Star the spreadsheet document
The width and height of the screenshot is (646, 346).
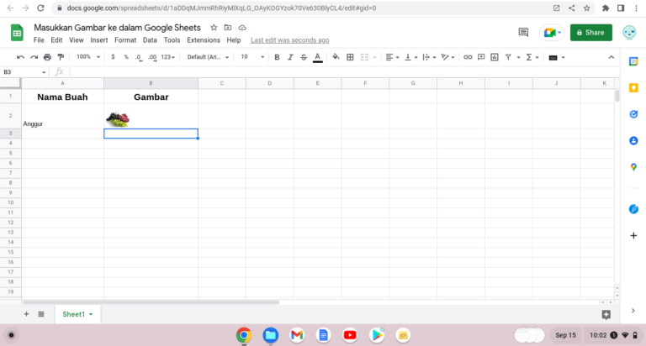[214, 28]
